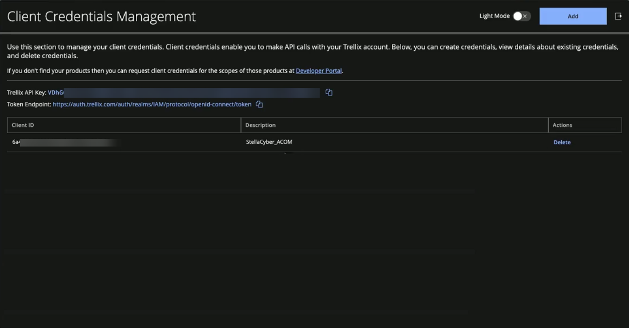Image resolution: width=629 pixels, height=328 pixels.
Task: Click the Client Credentials Management page title
Action: tap(101, 17)
